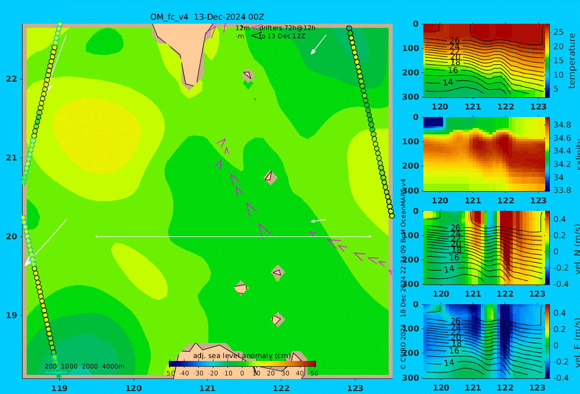Click the 'vel. E (m/s)' axis label
Viewport: 580px width, 394px height.
pyautogui.click(x=577, y=342)
